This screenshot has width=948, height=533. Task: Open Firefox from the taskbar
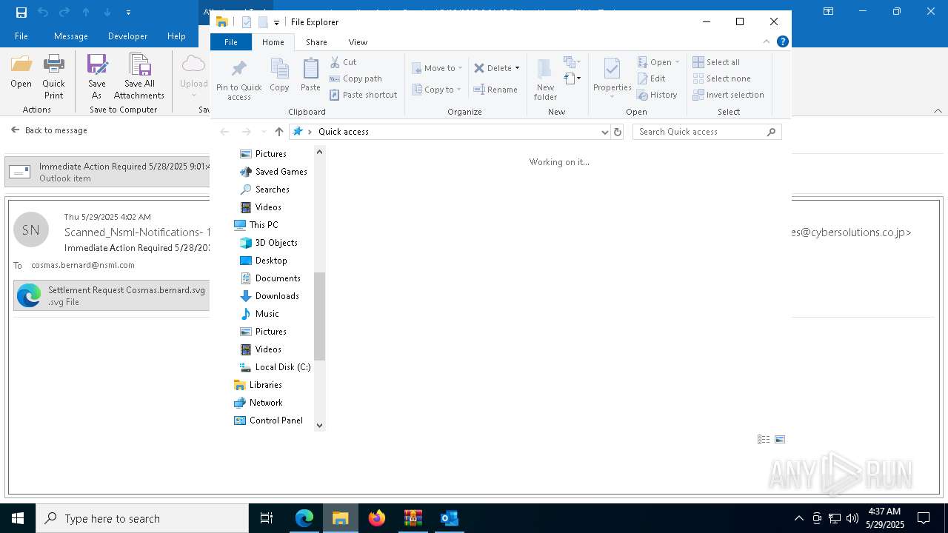click(377, 518)
